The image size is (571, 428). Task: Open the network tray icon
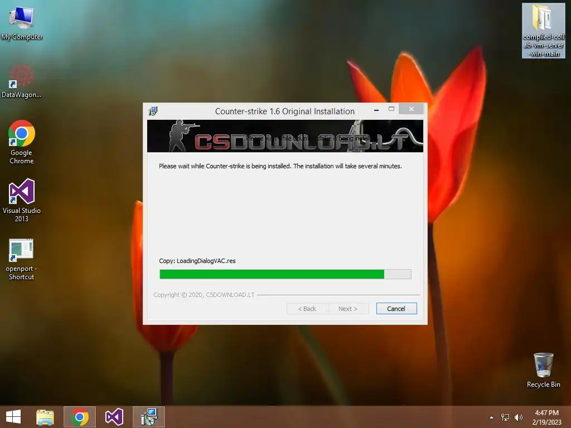coord(505,417)
